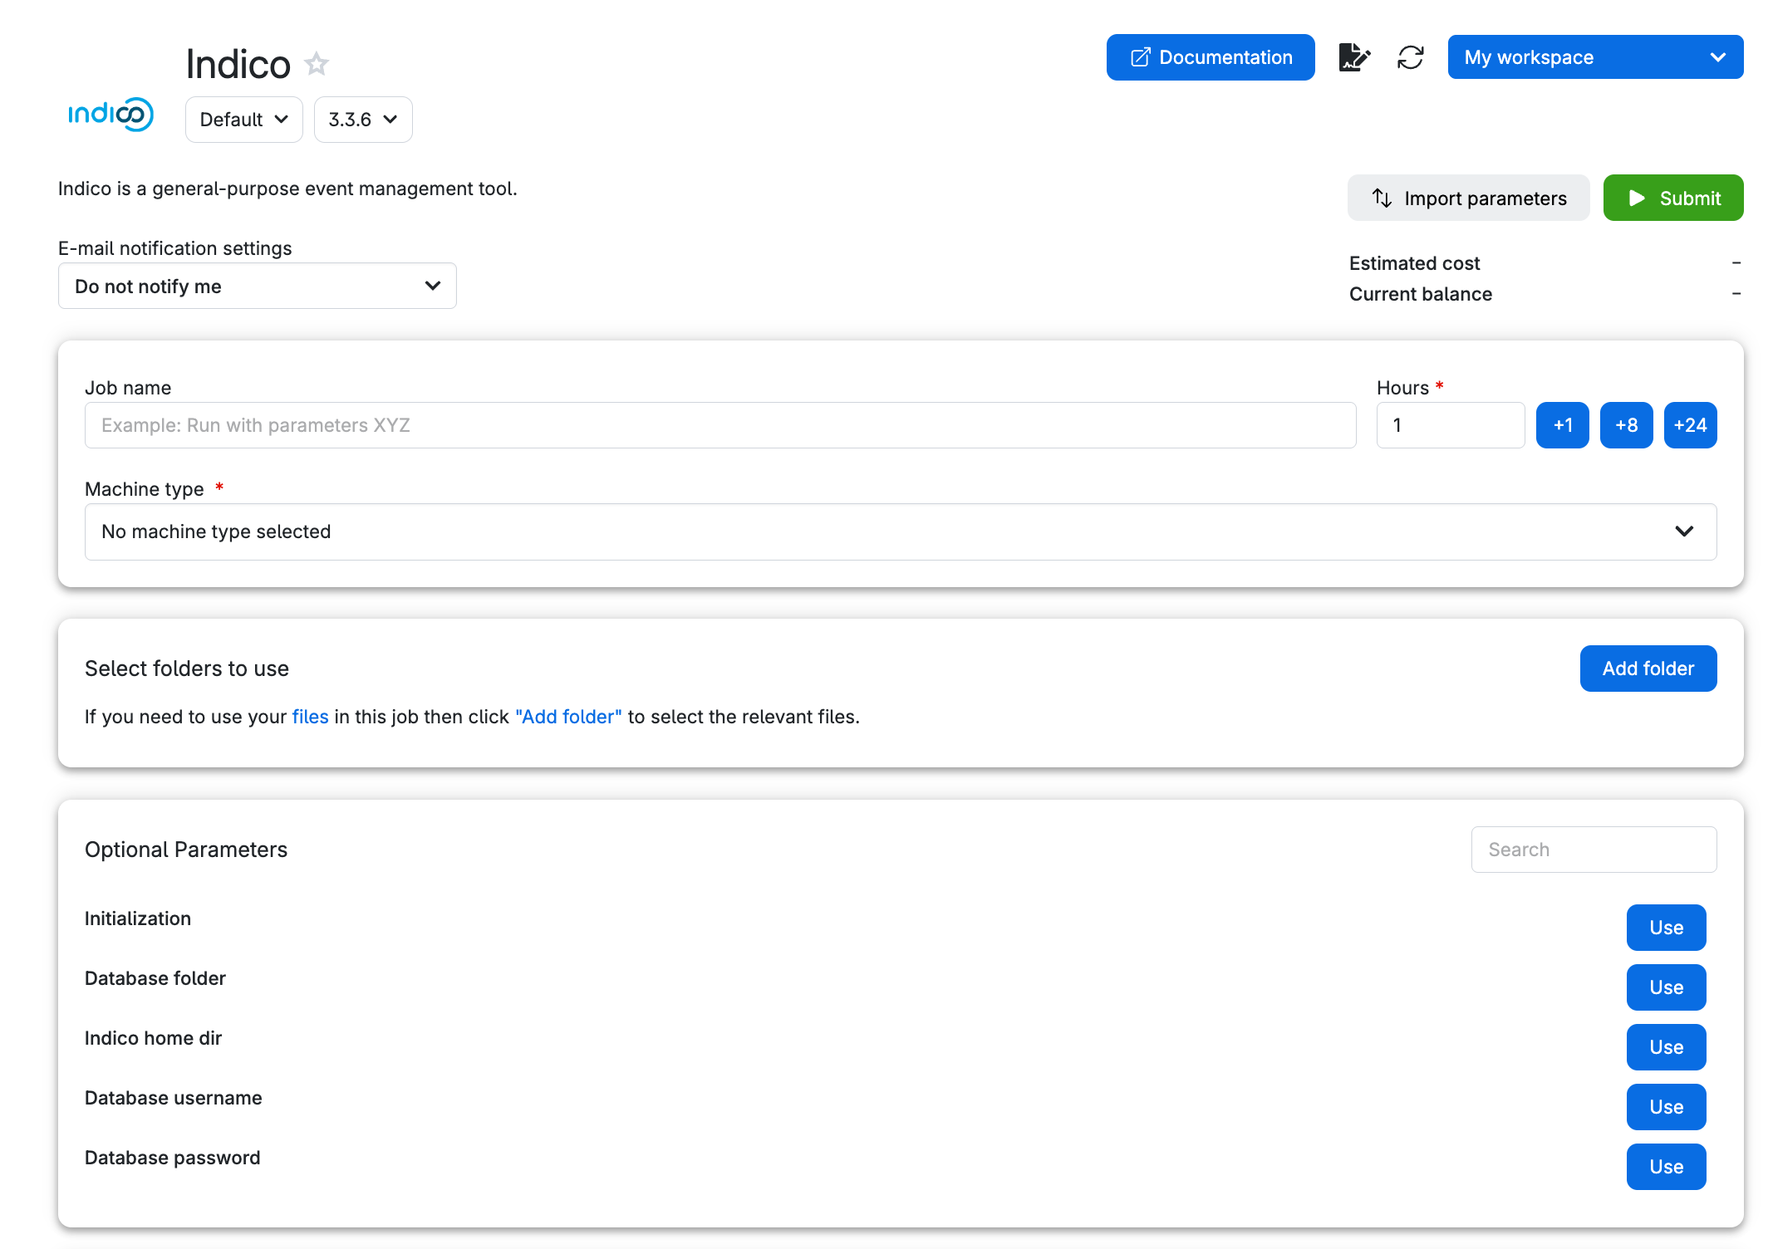The height and width of the screenshot is (1249, 1773).
Task: Follow the files link
Action: 310,717
